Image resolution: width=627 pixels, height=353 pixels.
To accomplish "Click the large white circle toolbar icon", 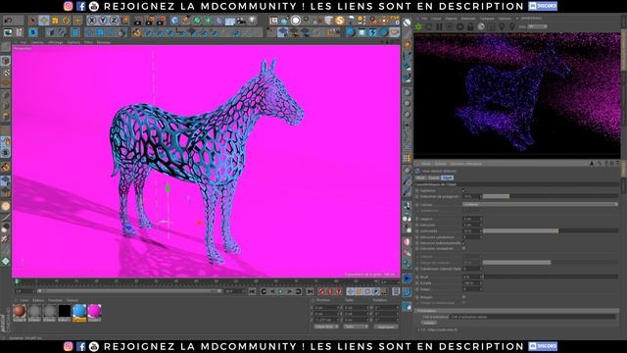I will [x=296, y=20].
